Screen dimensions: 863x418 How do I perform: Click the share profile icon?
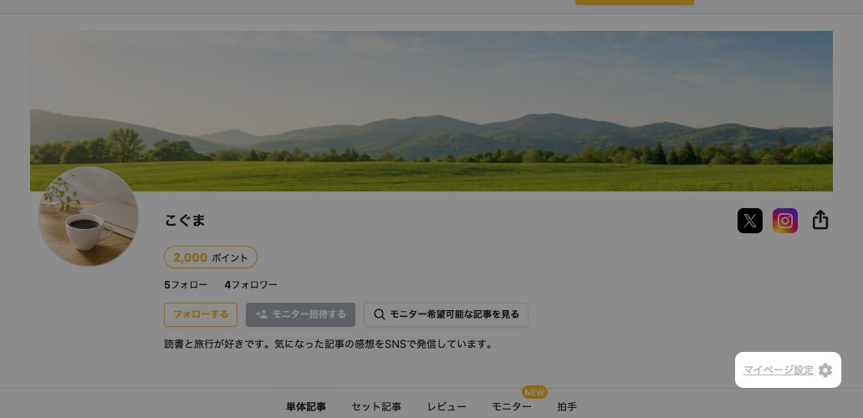[820, 220]
